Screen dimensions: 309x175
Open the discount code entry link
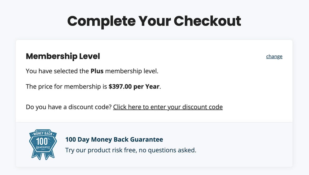point(168,107)
